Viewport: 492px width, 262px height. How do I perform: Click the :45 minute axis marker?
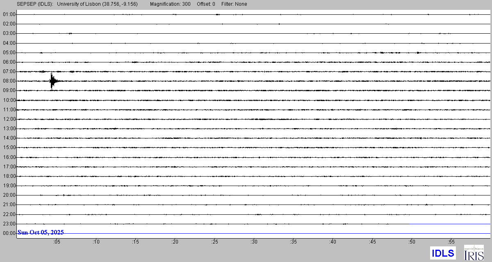point(373,242)
